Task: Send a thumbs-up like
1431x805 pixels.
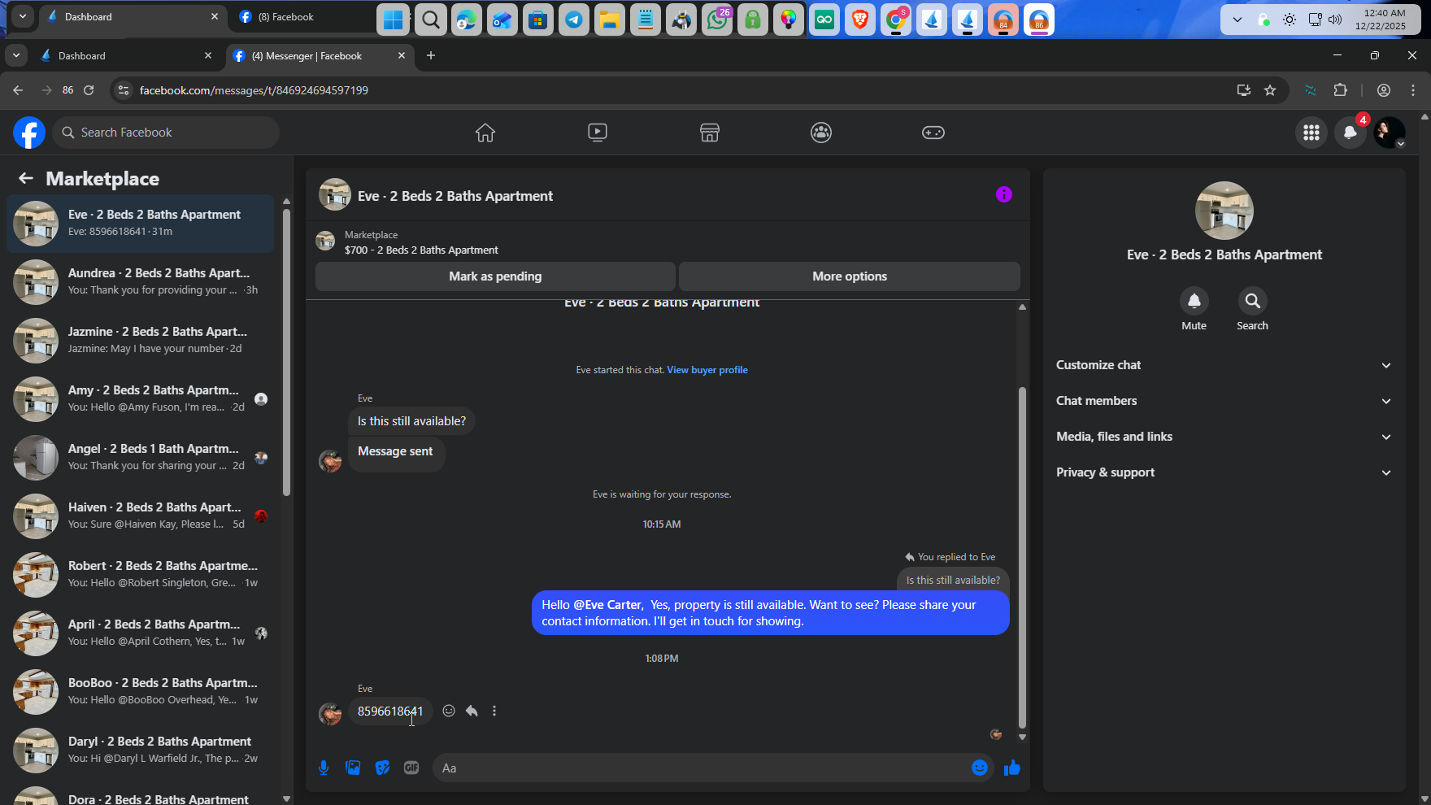Action: coord(1012,768)
